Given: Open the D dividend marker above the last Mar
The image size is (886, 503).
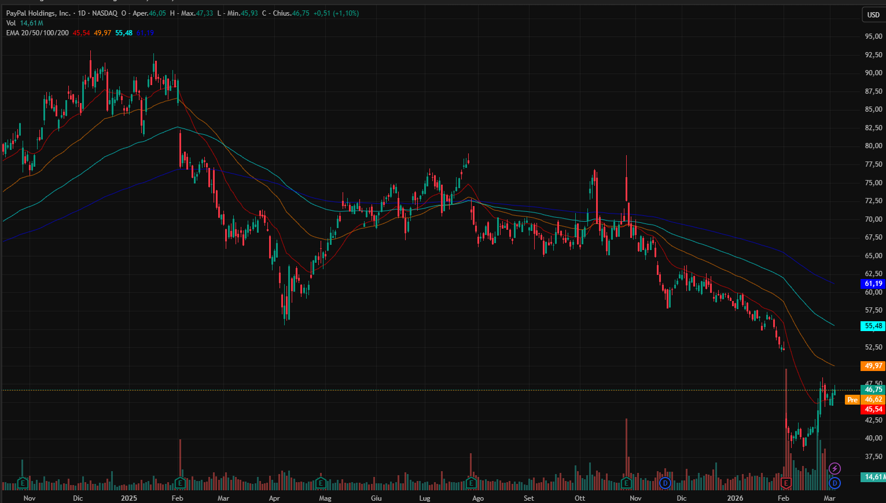Looking at the screenshot, I should tap(834, 483).
